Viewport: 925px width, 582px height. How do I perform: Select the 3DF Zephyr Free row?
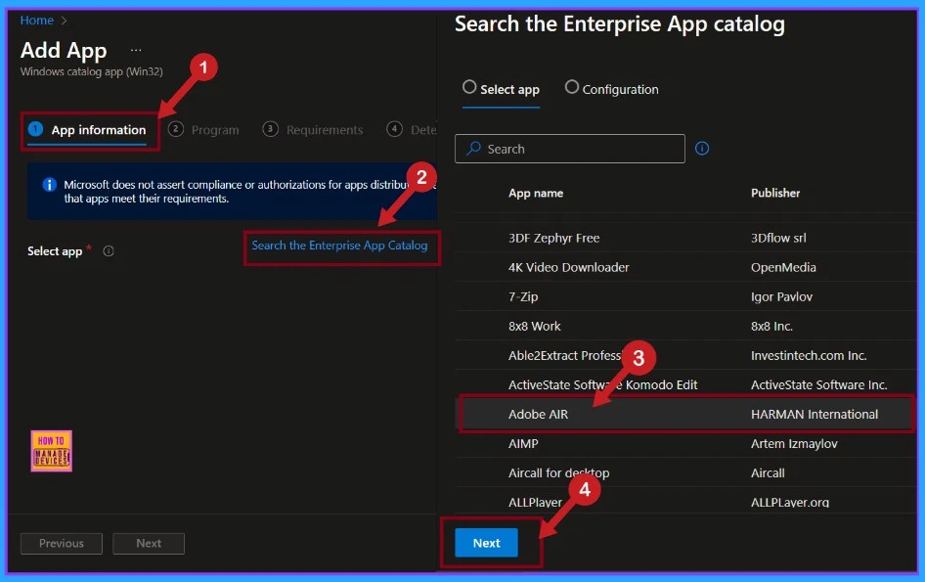click(x=684, y=238)
